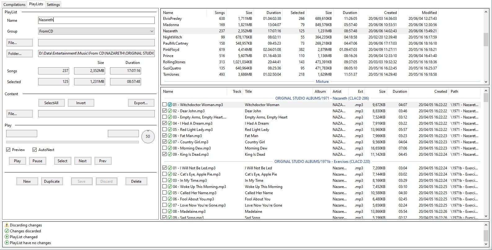This screenshot has width=492, height=250.
Task: Click the Mixture group separator label
Action: click(322, 82)
